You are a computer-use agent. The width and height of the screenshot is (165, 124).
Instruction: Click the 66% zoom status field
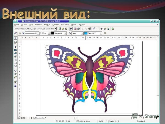(101, 121)
